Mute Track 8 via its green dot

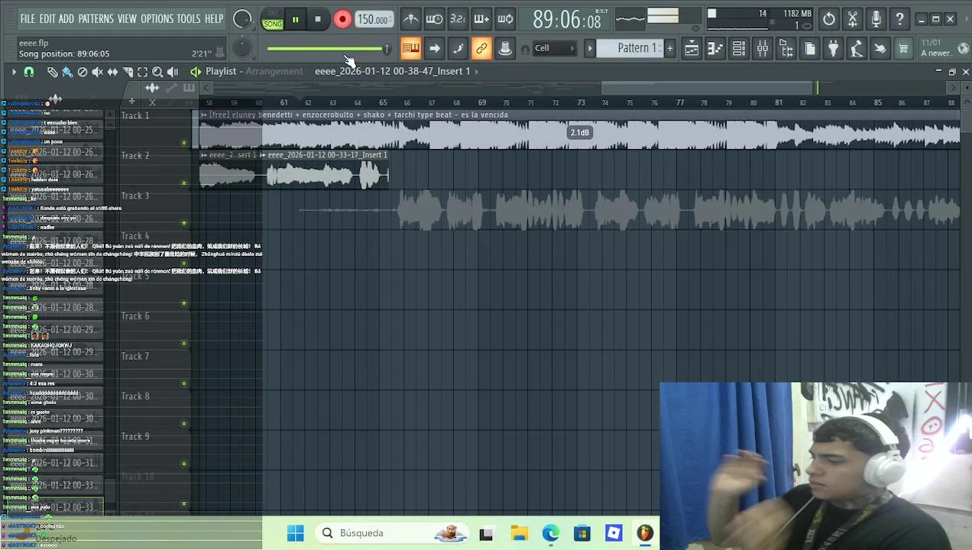tap(183, 423)
